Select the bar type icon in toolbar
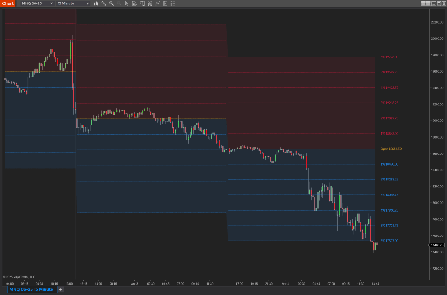This screenshot has width=447, height=295. [96, 3]
